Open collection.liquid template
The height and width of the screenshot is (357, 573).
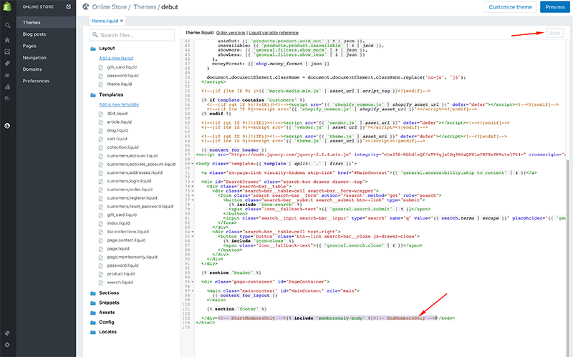click(x=122, y=147)
